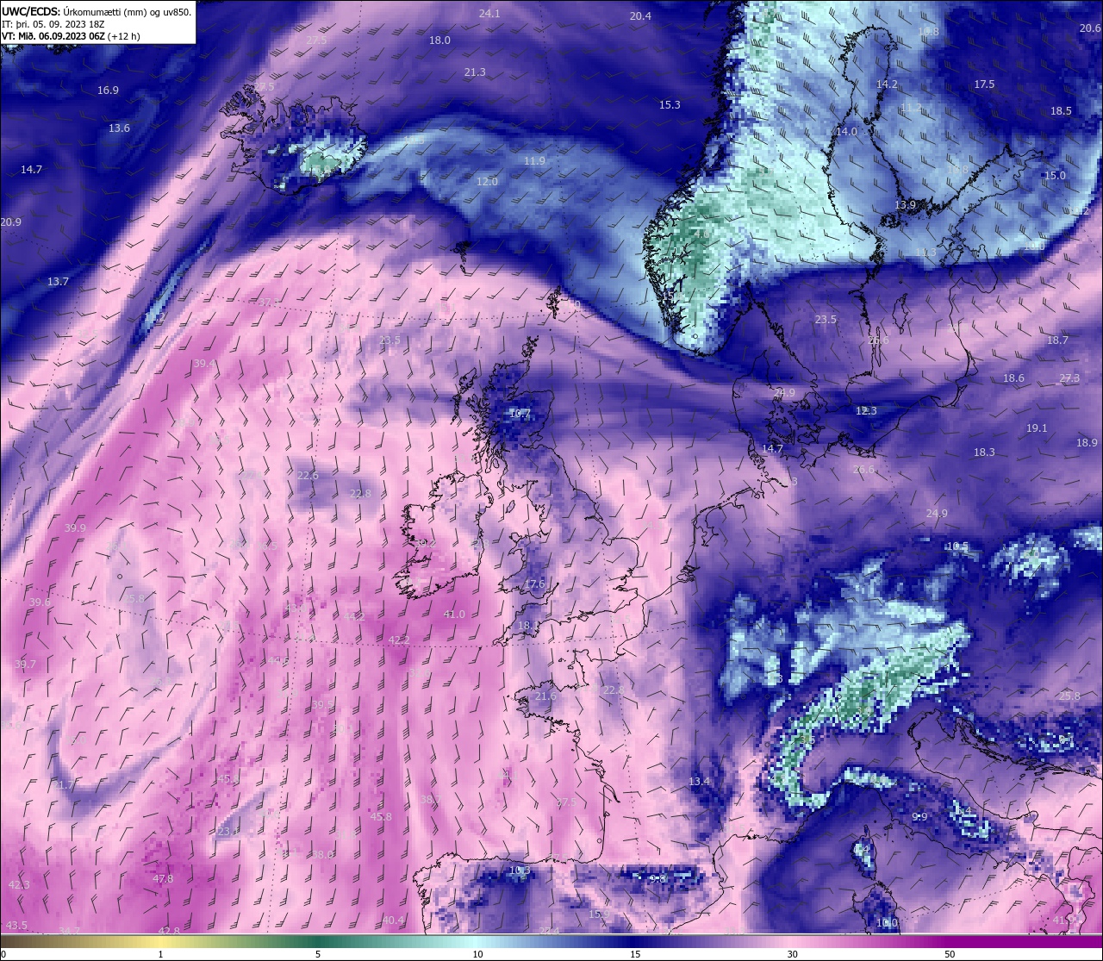Click the map value '18.6'
Viewport: 1103px width, 961px height.
(1013, 378)
